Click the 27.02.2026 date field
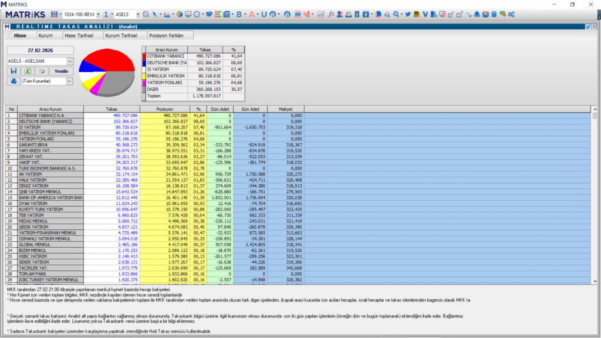 coord(40,50)
